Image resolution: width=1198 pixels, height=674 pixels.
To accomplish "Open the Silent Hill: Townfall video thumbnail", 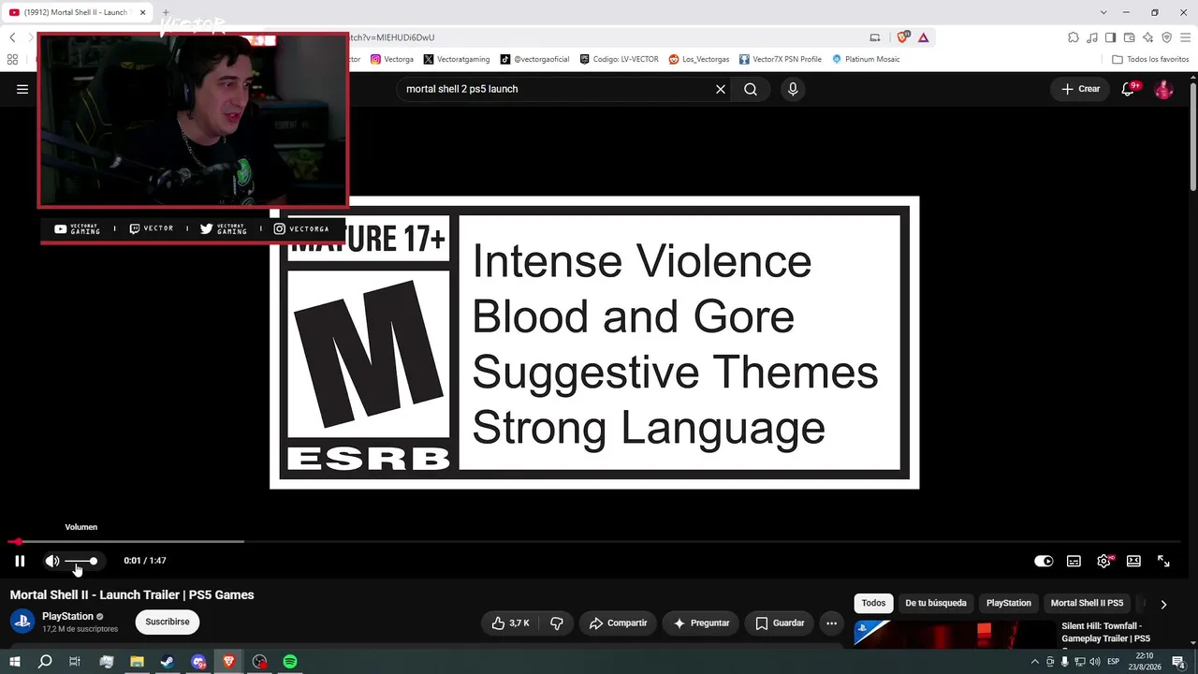I will [954, 634].
